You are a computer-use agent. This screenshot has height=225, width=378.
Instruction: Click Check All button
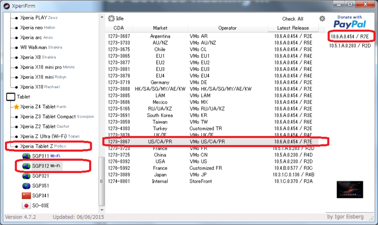click(292, 19)
